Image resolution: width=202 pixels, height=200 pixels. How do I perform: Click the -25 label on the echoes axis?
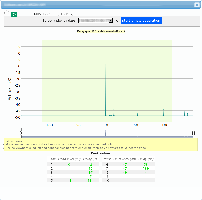point(17,85)
